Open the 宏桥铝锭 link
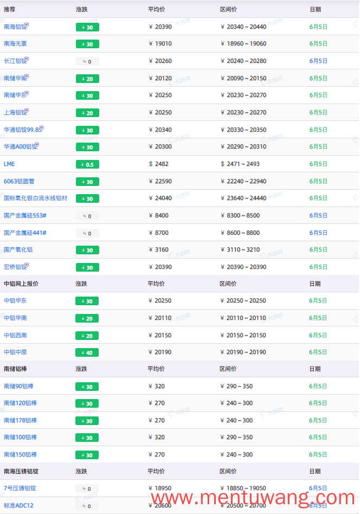This screenshot has width=360, height=514. coord(15,267)
